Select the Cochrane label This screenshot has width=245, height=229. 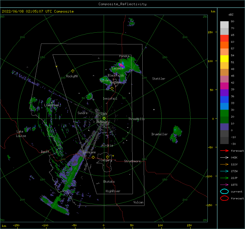click(89, 152)
